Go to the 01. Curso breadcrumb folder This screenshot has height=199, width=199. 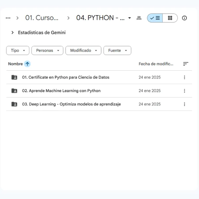(42, 18)
